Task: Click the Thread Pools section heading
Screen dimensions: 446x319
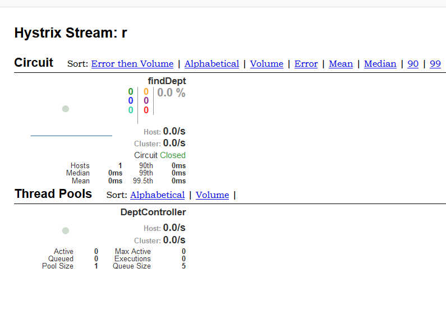Action: point(53,194)
